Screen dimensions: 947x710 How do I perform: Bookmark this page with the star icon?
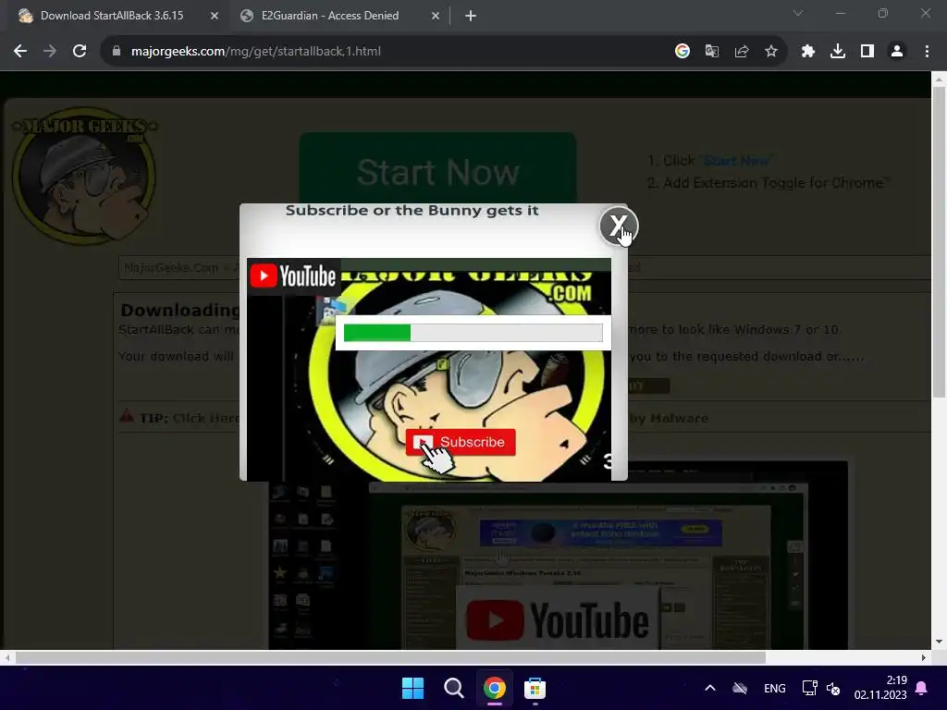pos(771,52)
